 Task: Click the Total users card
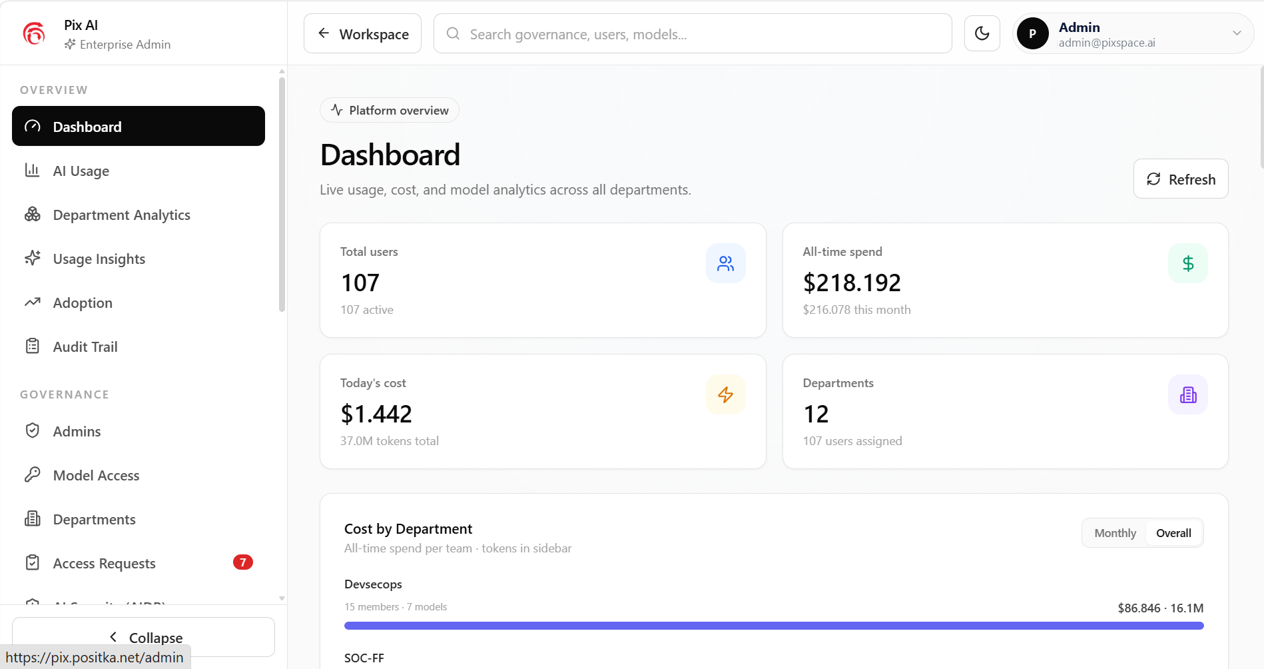coord(543,280)
